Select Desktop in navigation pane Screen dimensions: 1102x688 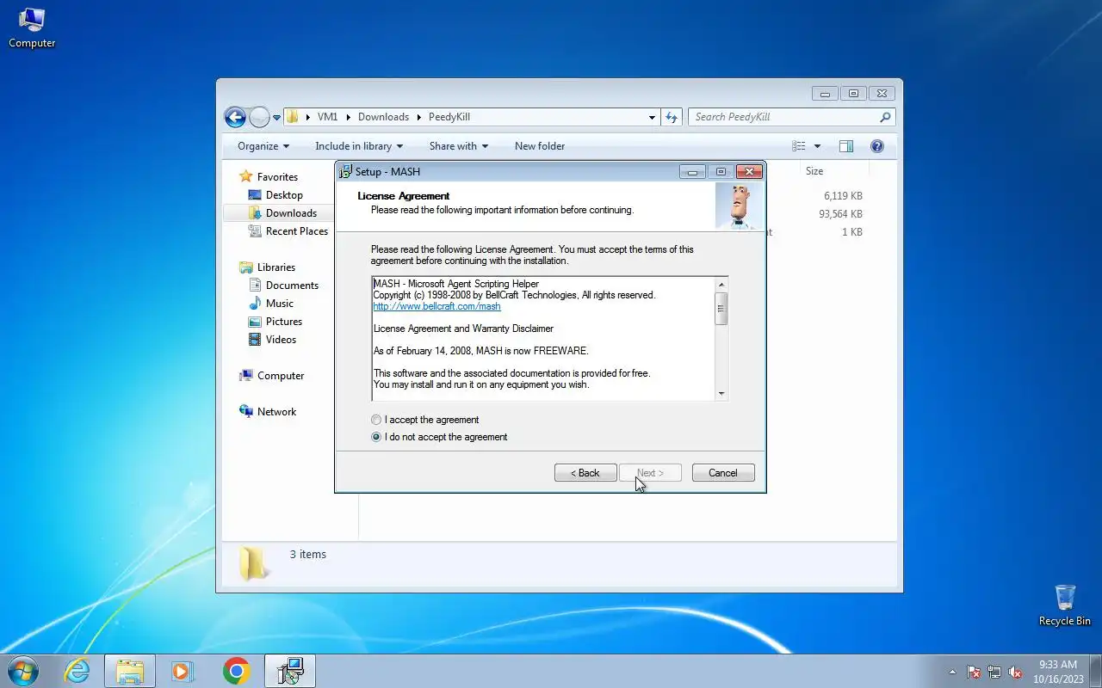284,195
